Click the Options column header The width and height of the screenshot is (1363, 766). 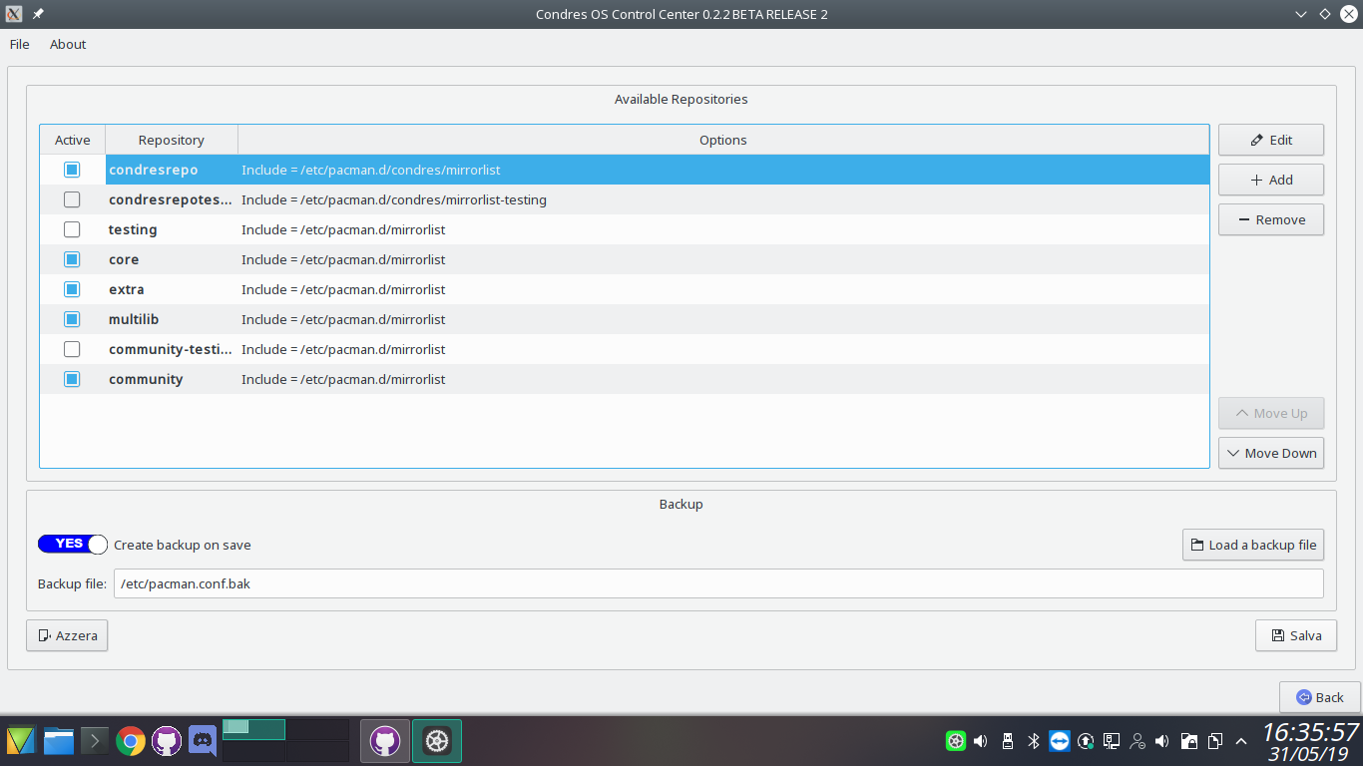722,140
